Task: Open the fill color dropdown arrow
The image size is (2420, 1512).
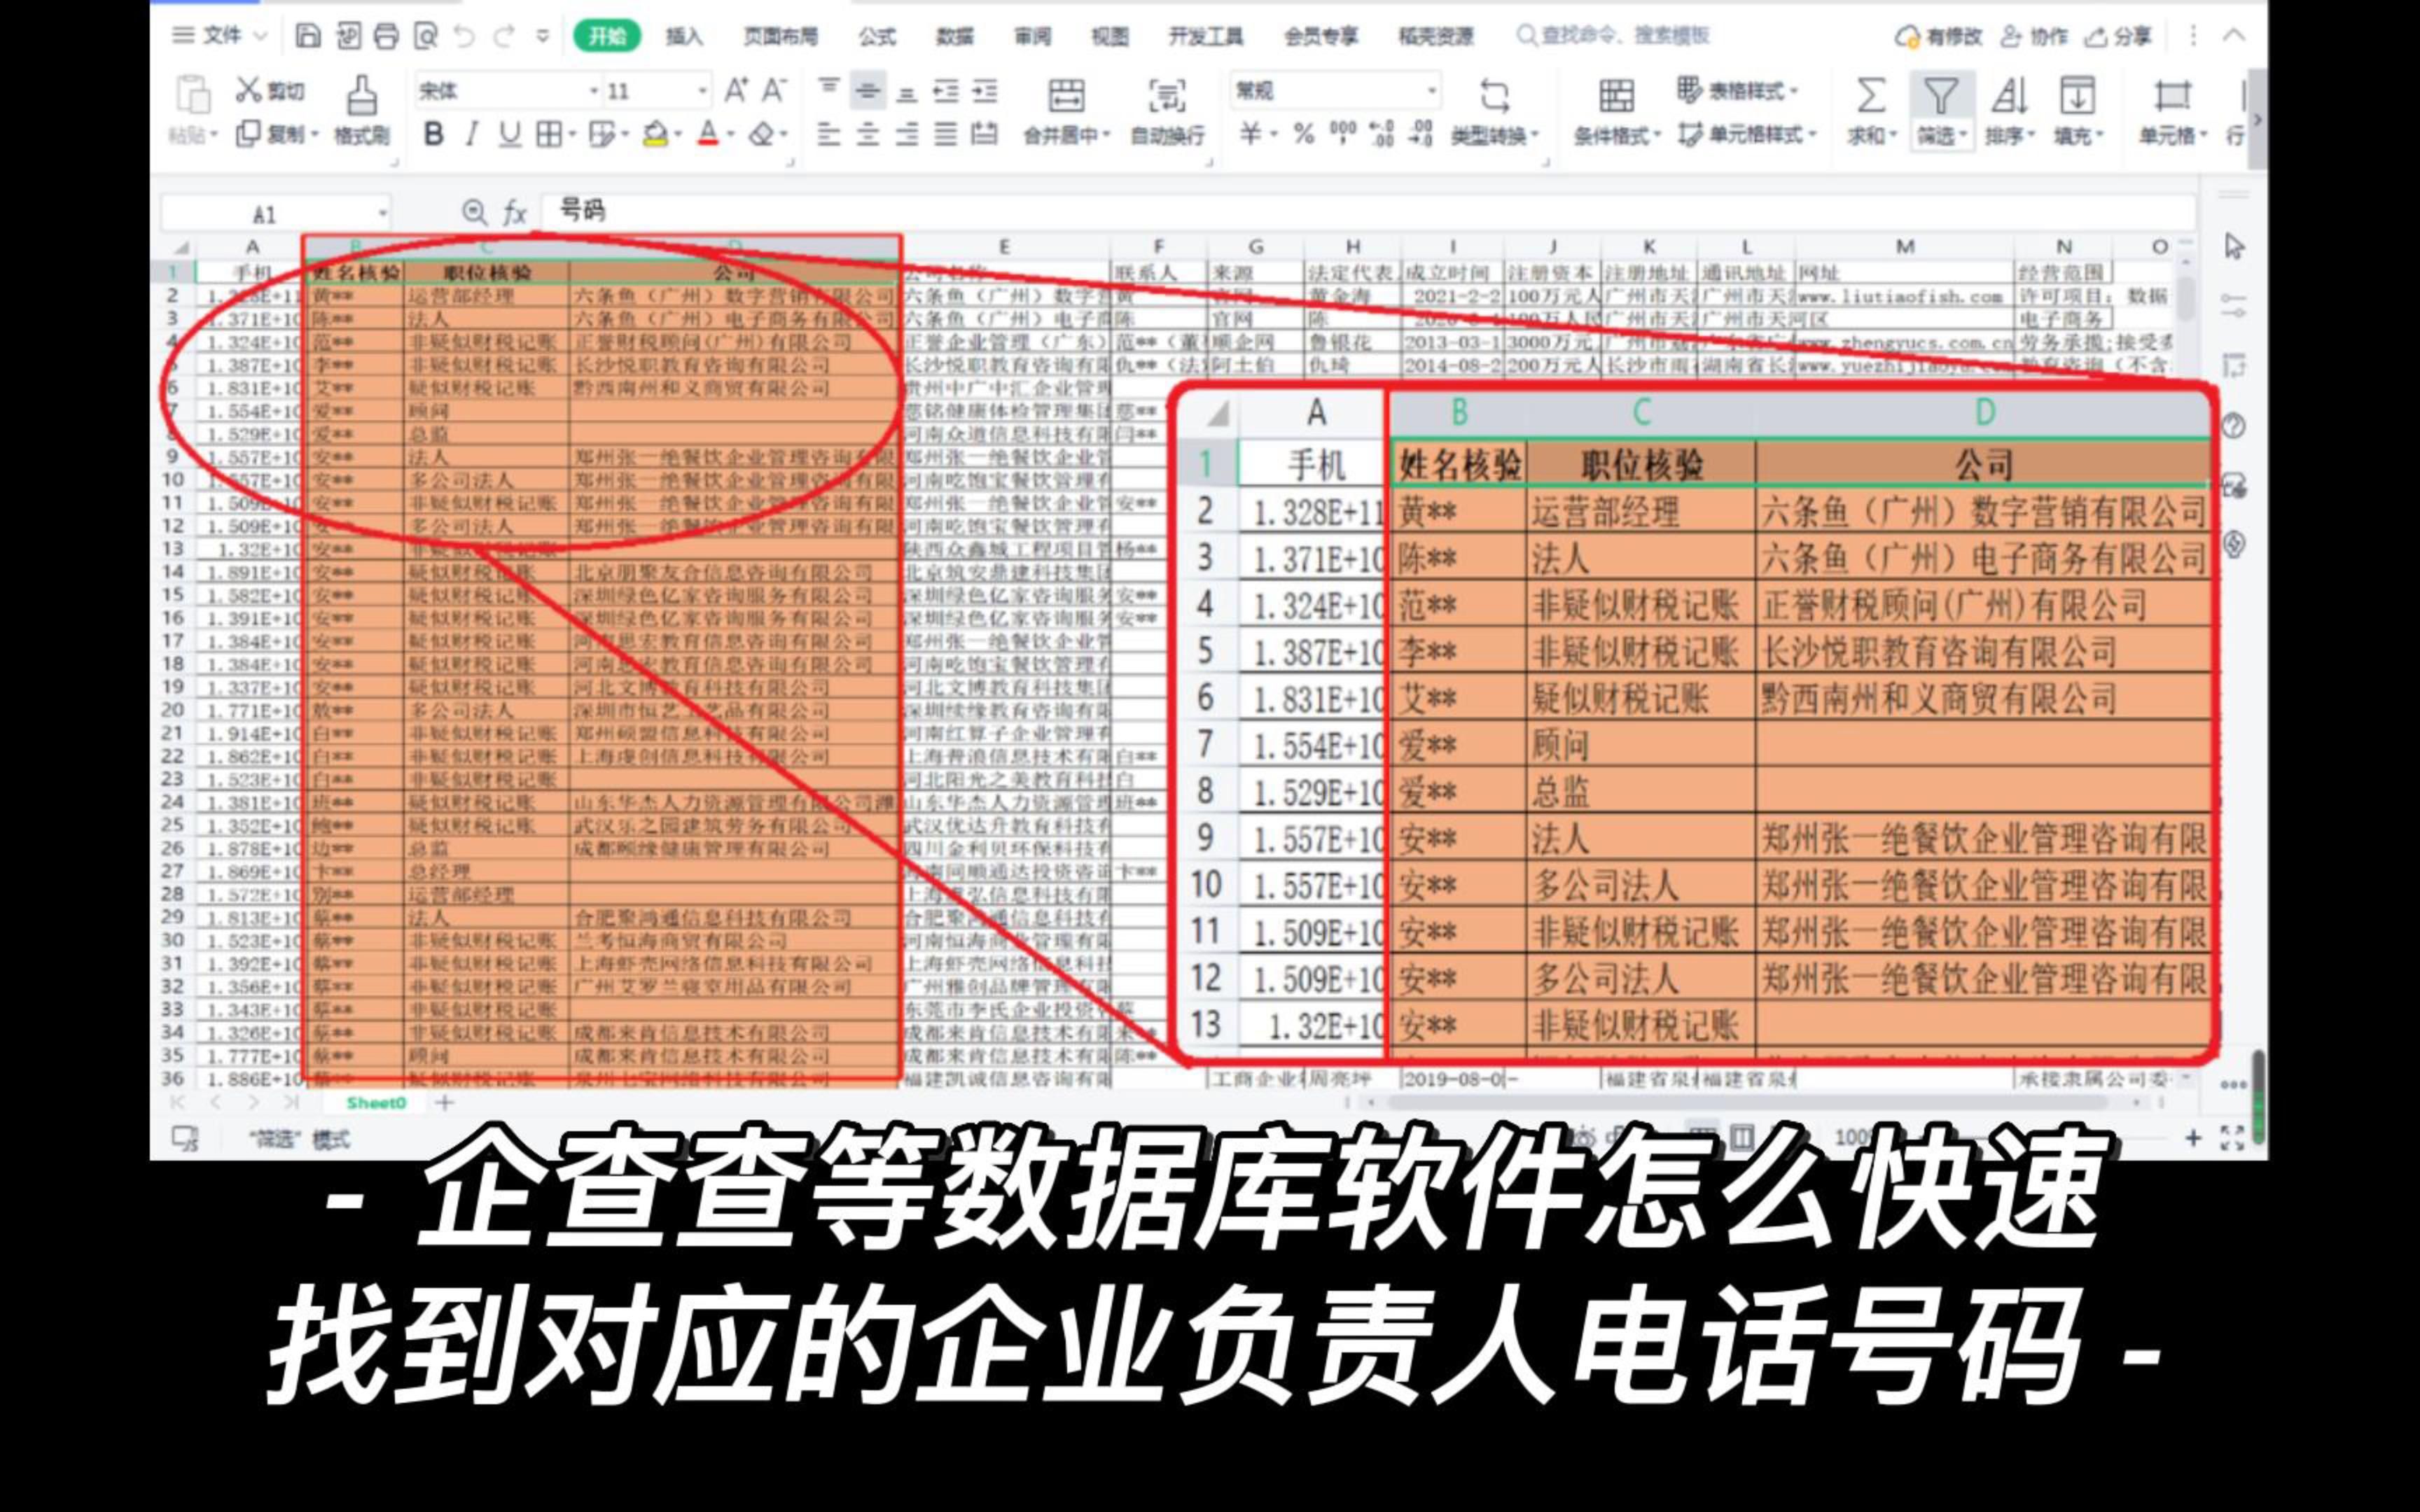Action: [x=678, y=134]
